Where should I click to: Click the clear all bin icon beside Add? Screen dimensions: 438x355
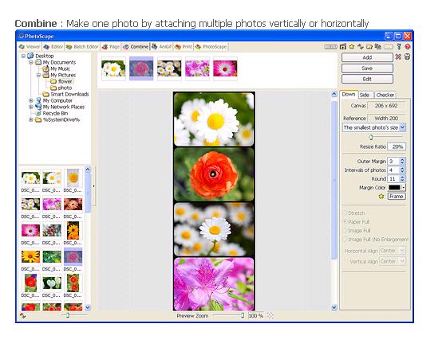pos(407,57)
